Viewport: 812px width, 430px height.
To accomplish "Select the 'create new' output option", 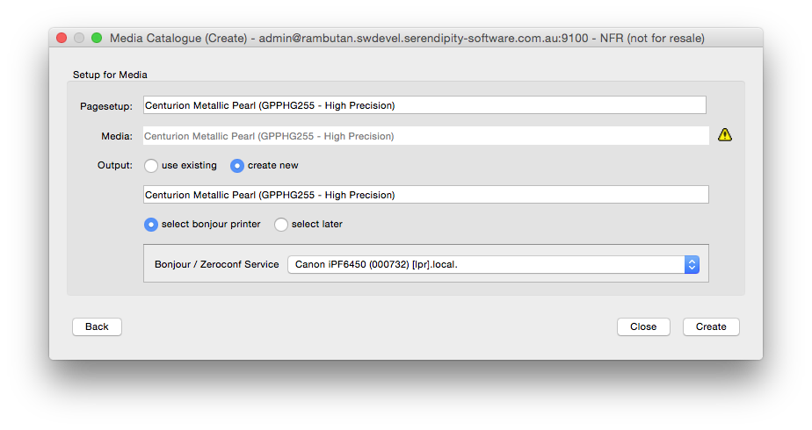I will (237, 165).
